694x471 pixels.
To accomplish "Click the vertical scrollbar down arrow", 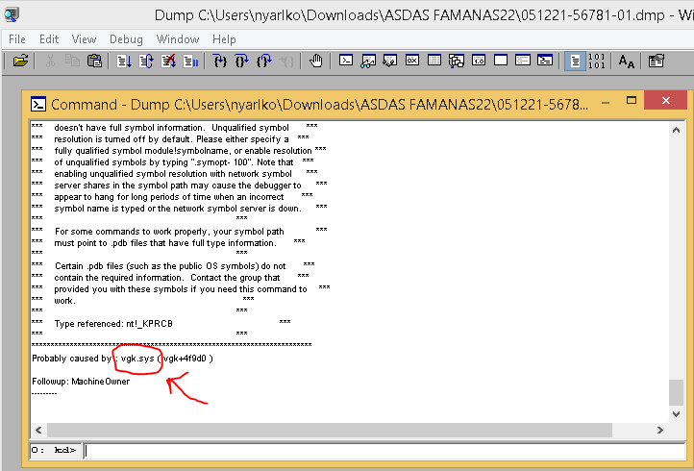I will (676, 414).
